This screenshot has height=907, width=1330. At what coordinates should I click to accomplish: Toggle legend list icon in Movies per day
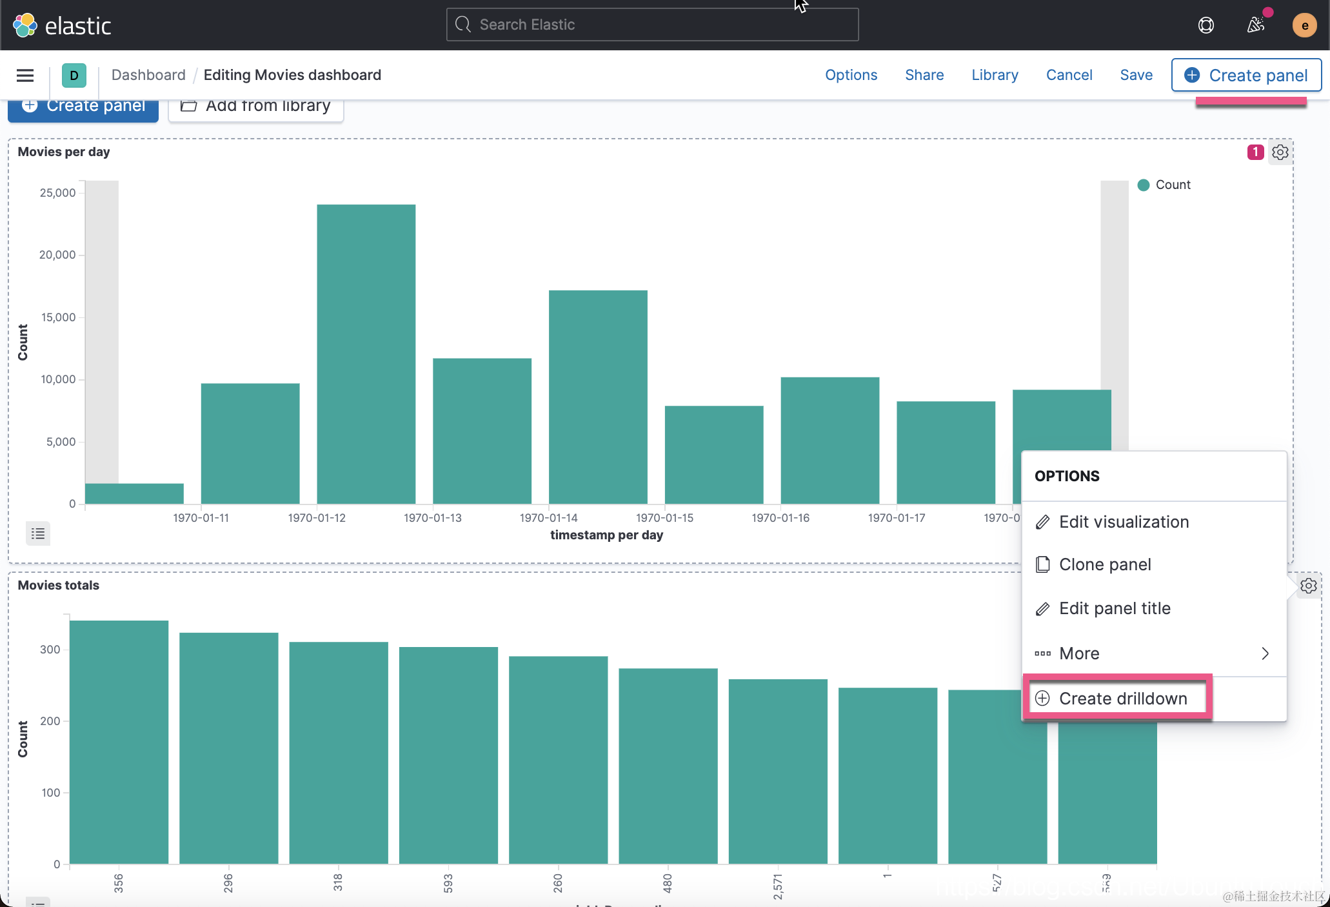click(38, 533)
